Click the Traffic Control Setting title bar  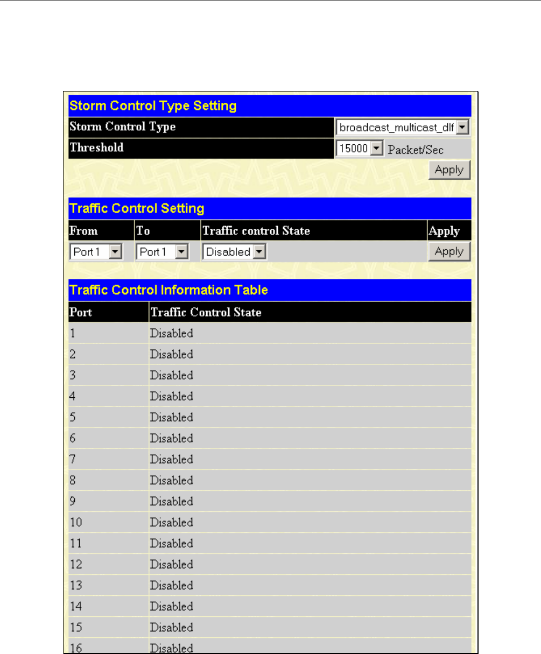point(270,208)
